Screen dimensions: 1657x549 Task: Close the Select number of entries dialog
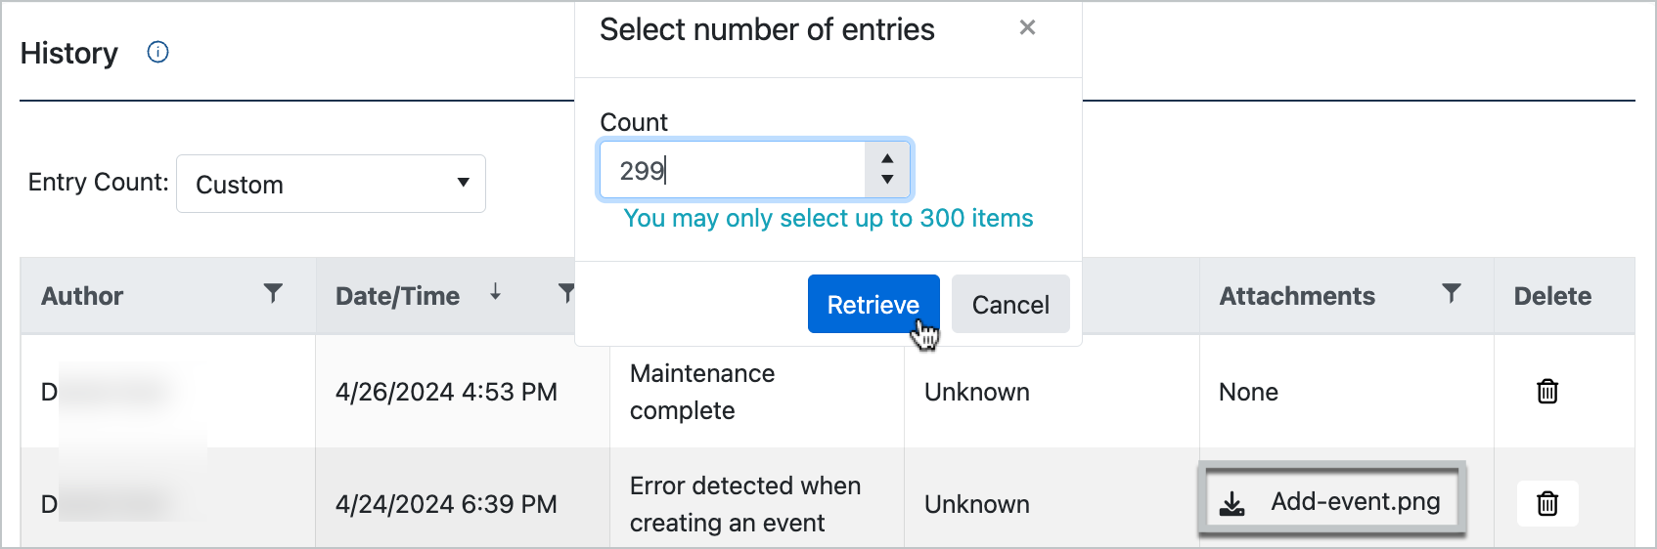[1027, 28]
